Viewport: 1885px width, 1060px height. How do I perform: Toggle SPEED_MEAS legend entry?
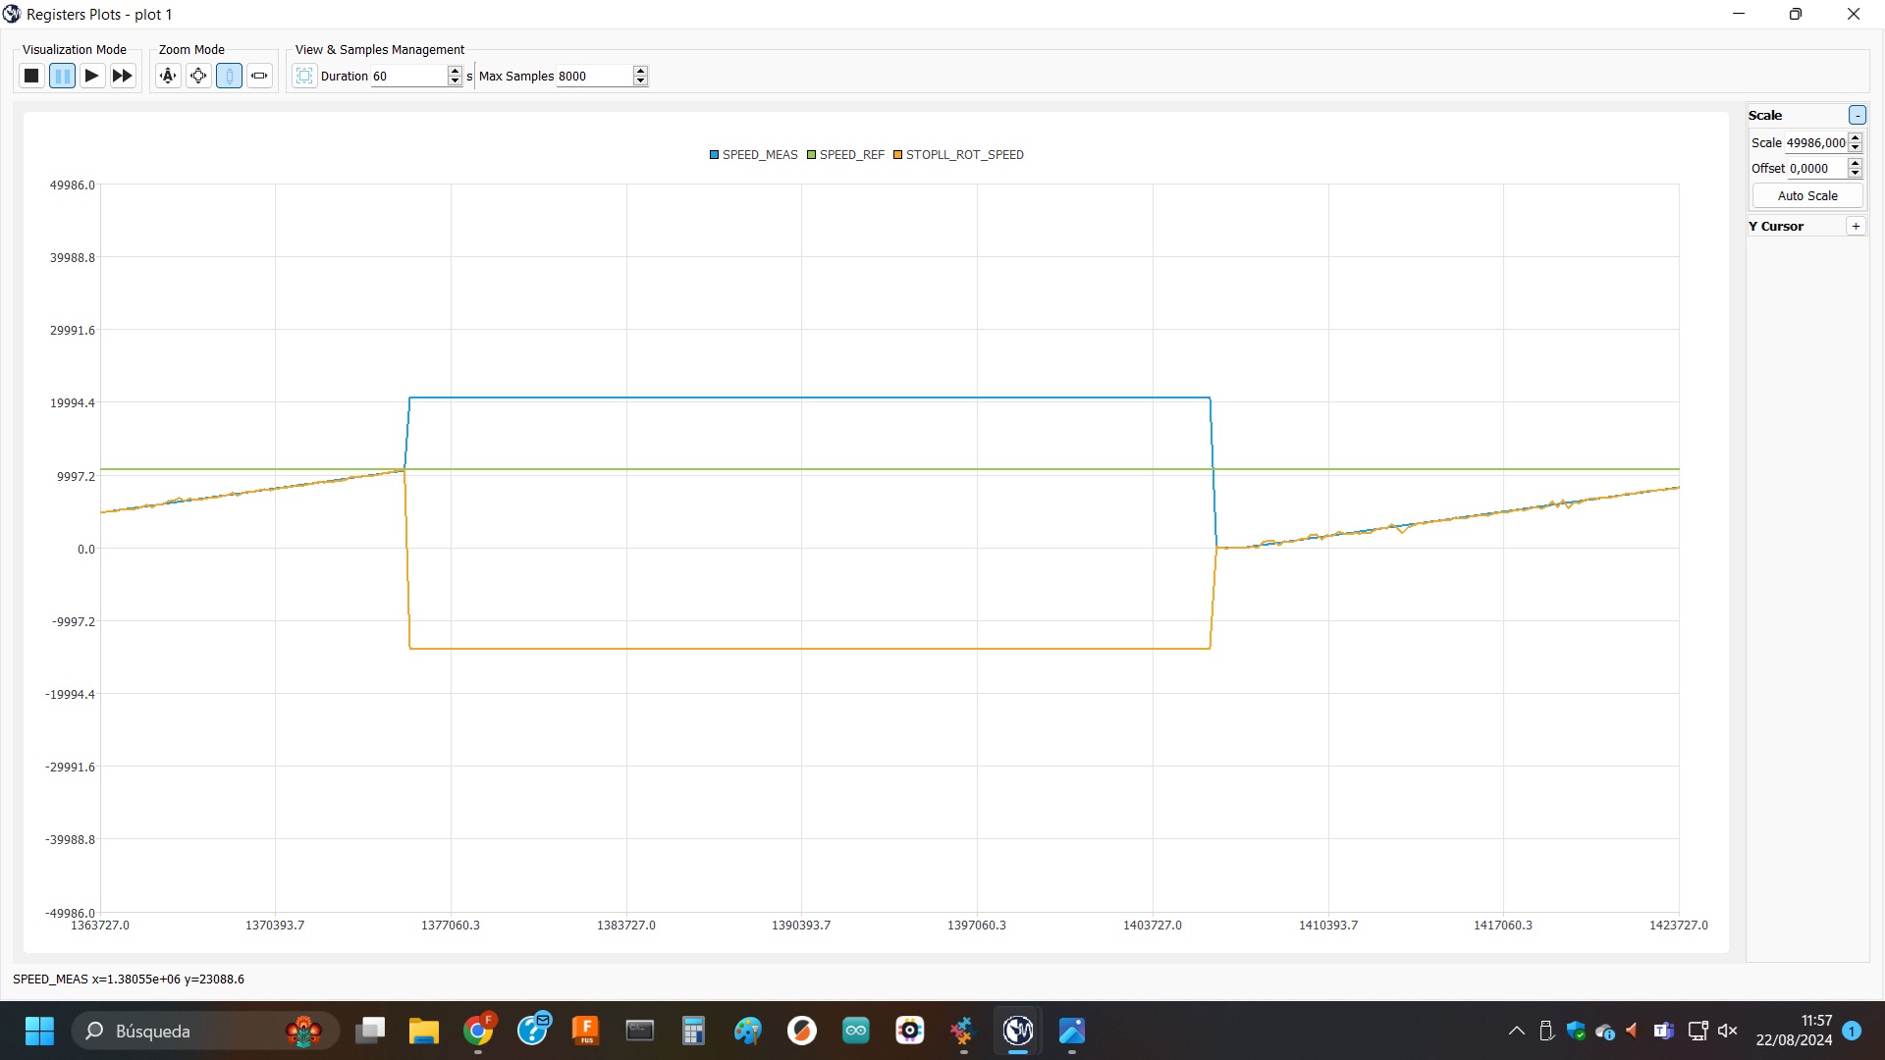click(x=754, y=155)
